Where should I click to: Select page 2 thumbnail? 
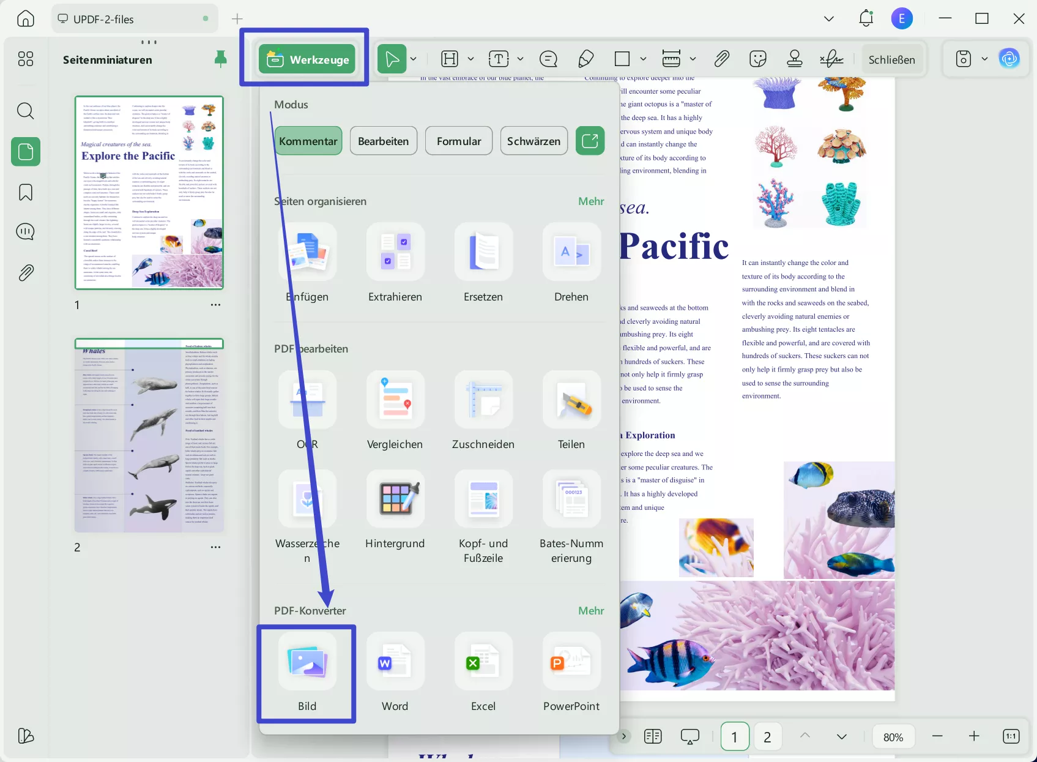click(x=149, y=435)
